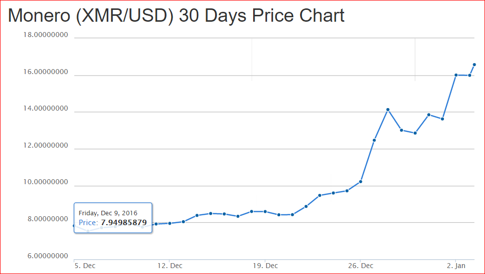Viewport: 485px width, 274px height.
Task: Click the final data point above 16.00
Action: (x=474, y=65)
